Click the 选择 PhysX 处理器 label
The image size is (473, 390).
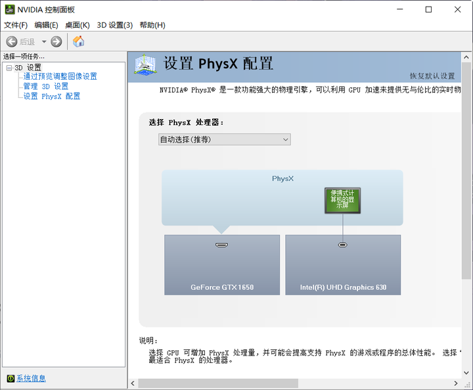coord(186,122)
